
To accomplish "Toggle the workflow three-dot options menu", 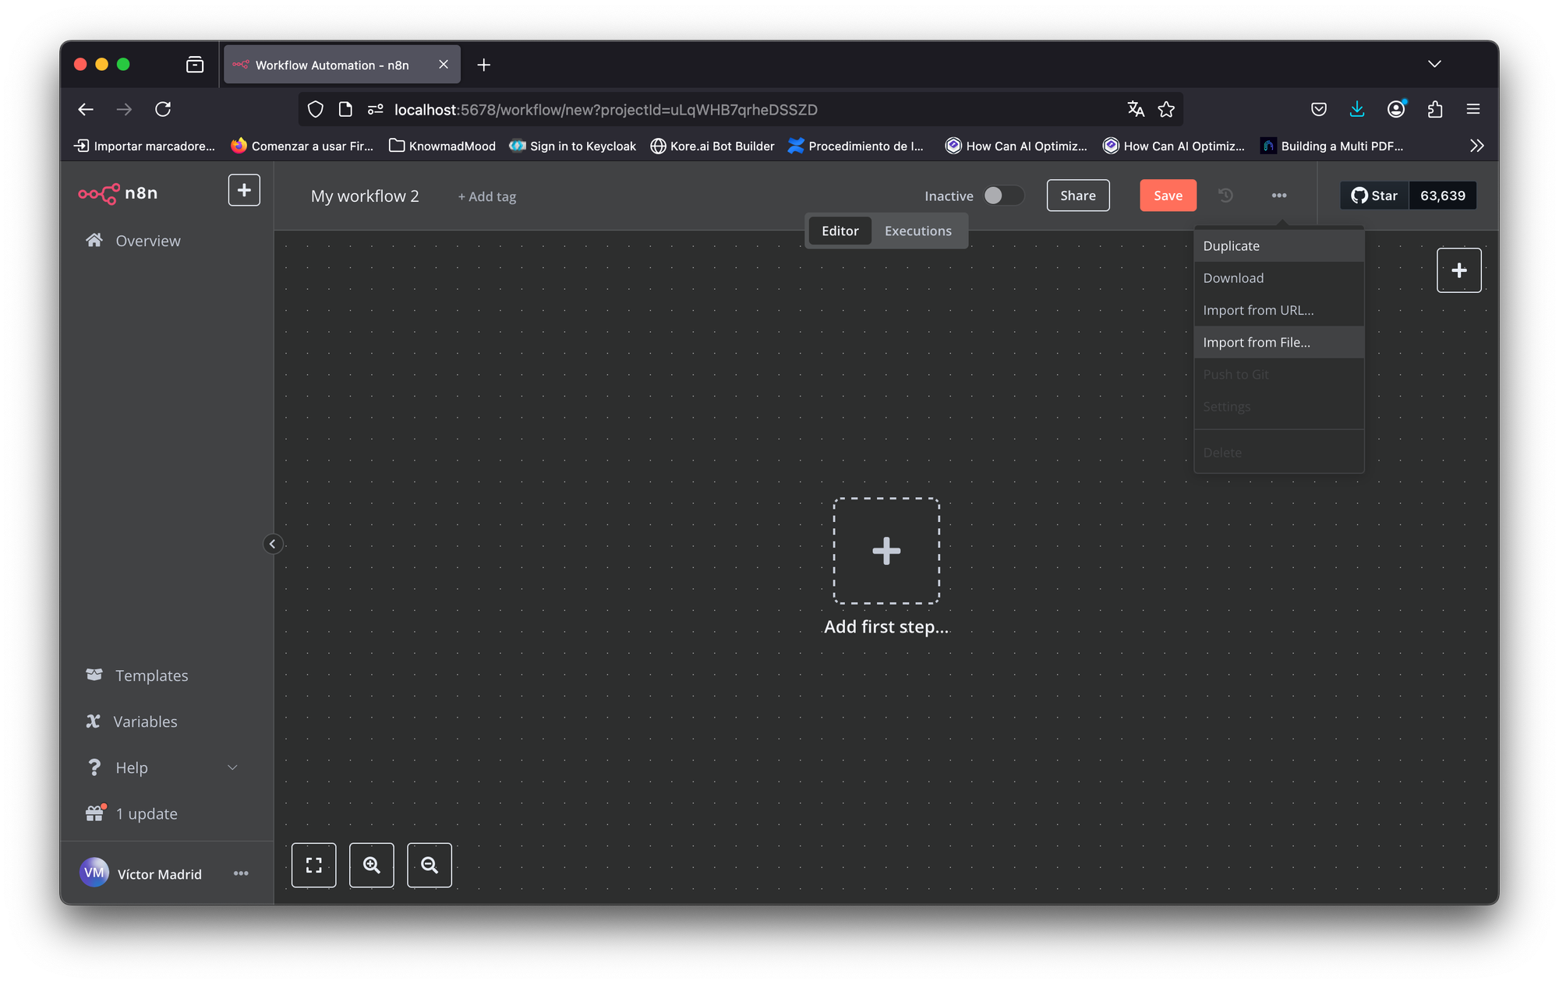I will pyautogui.click(x=1279, y=196).
